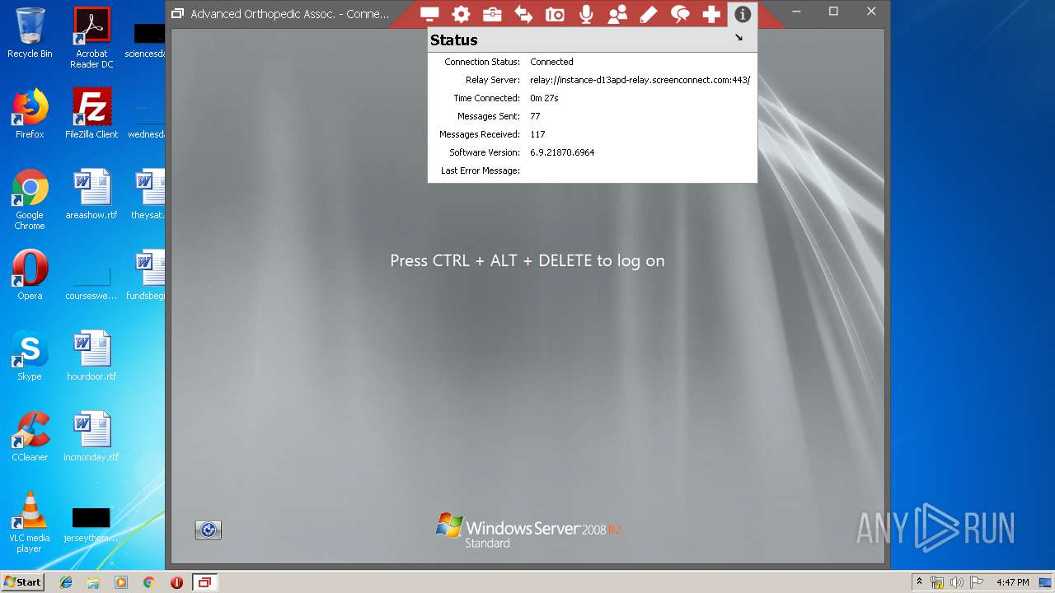Screen dimensions: 1055x593
Task: Click the Last Error Message label
Action: [x=481, y=170]
